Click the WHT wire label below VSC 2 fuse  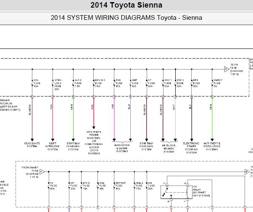pyautogui.click(x=174, y=107)
